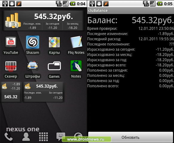Image resolution: width=174 pixels, height=143 pixels.
Task: Tap the Израсходовано за год row
Action: [130, 60]
